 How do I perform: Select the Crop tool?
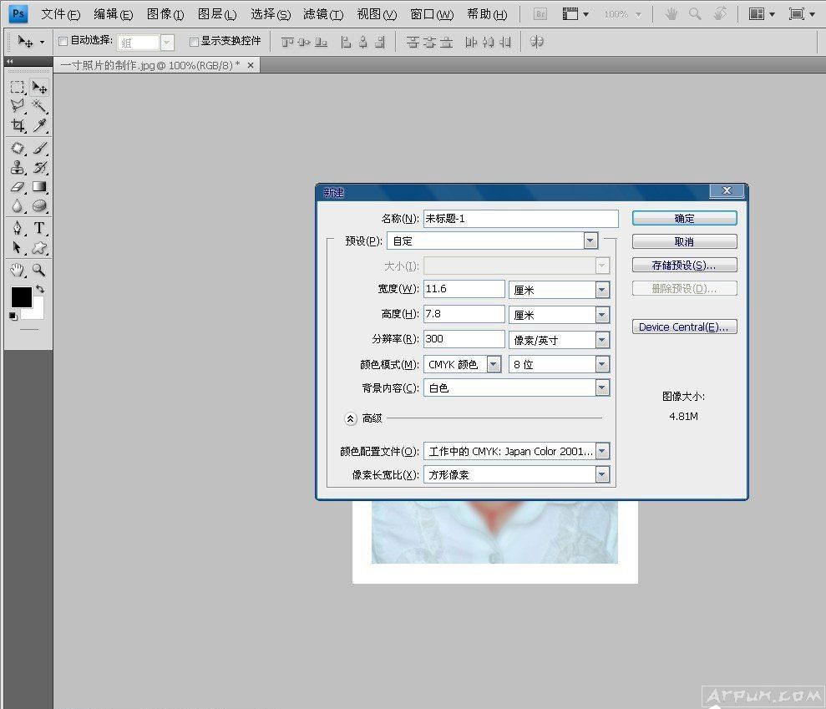[17, 126]
